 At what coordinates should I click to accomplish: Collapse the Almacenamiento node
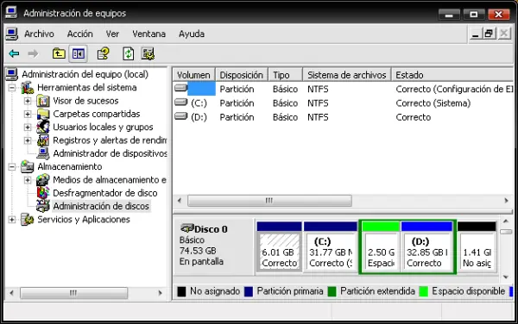pyautogui.click(x=12, y=167)
